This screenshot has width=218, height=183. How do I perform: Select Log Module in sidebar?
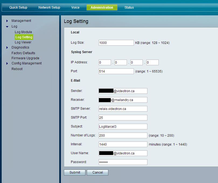point(23,32)
